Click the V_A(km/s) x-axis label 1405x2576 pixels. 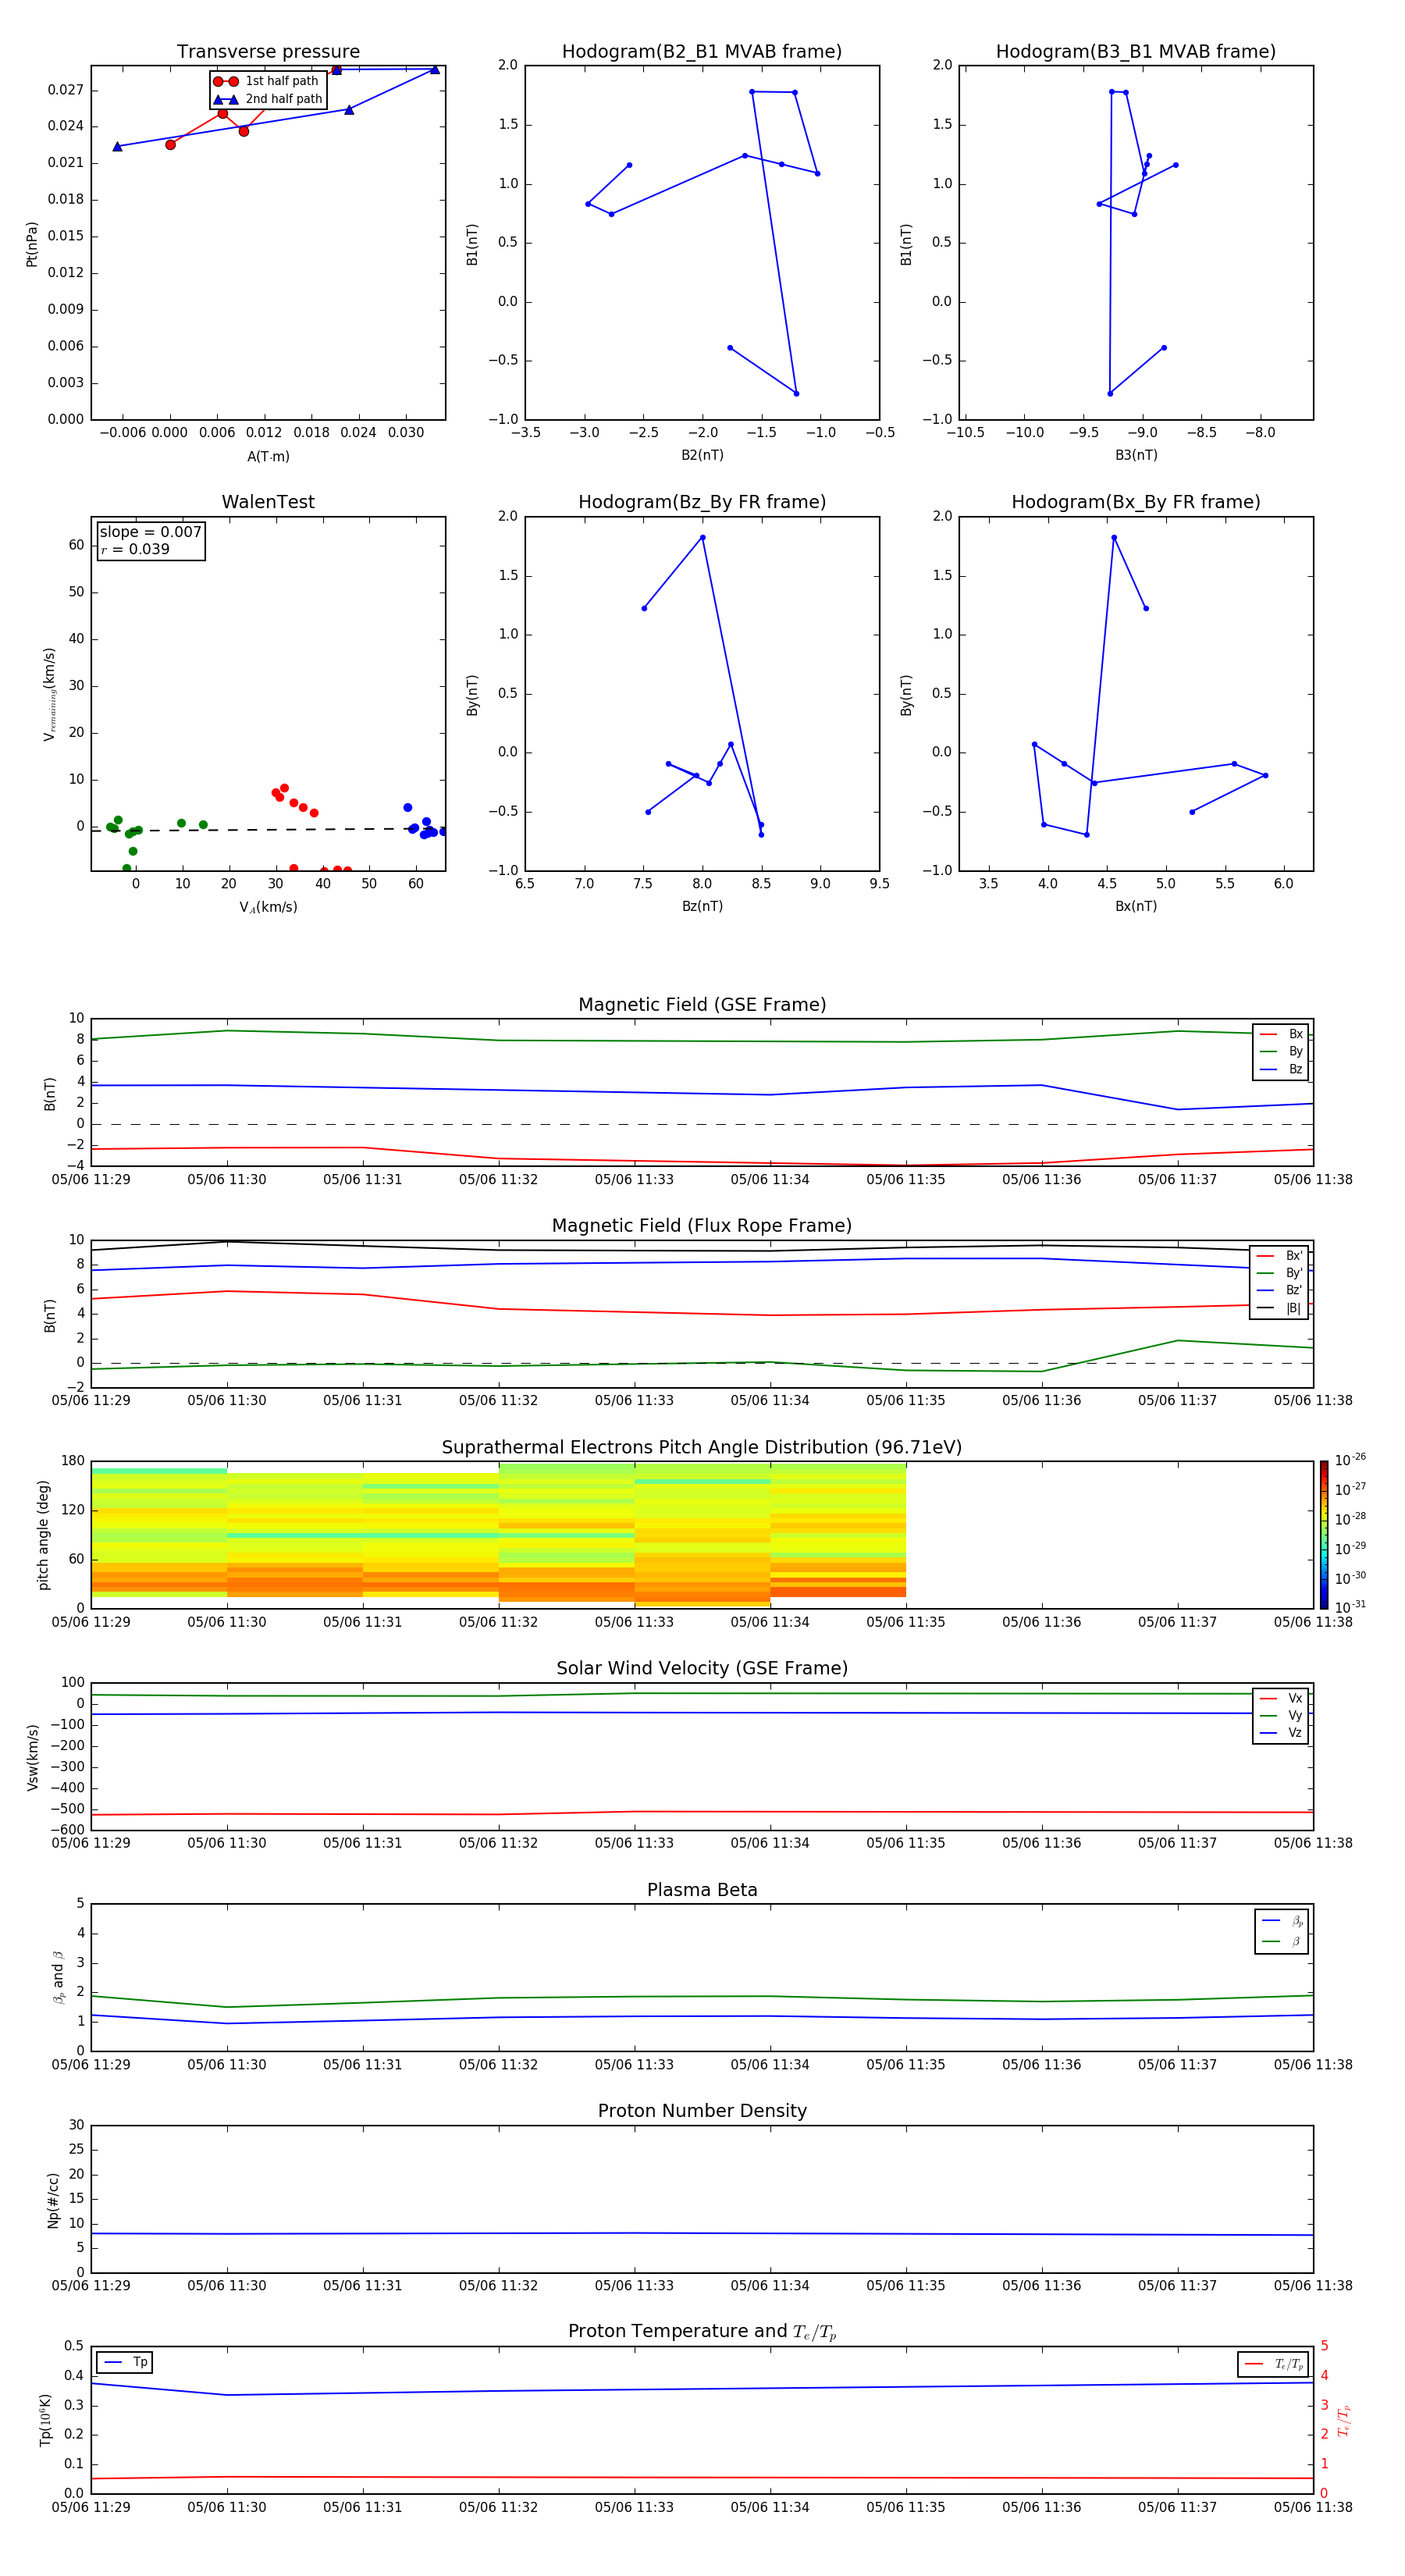(x=268, y=907)
